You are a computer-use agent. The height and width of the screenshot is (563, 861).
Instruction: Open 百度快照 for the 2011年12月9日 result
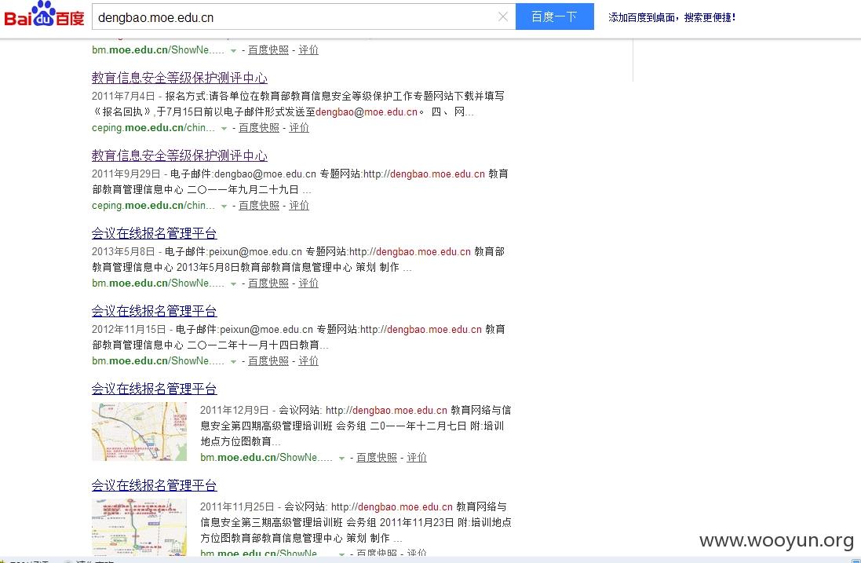377,458
